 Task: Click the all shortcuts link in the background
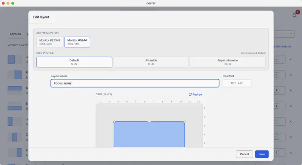[282, 46]
